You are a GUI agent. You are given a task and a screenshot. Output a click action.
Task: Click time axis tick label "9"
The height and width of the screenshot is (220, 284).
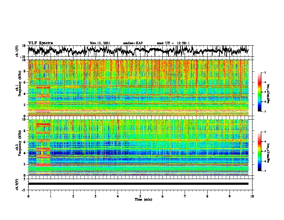pos(229,196)
